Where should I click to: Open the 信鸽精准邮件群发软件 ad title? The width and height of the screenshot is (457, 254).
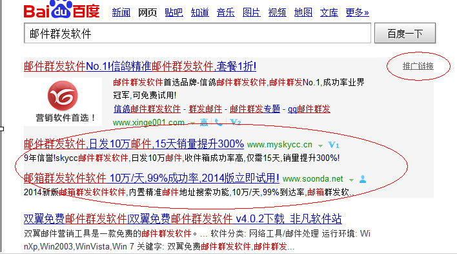pyautogui.click(x=140, y=67)
